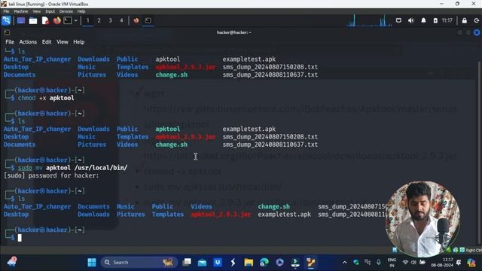
Task: Select the VirtualBox icon on Windows taskbar
Action: tap(311, 263)
